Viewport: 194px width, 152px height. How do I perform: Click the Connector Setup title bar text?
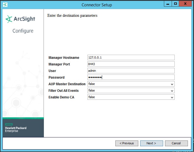[x=97, y=5]
